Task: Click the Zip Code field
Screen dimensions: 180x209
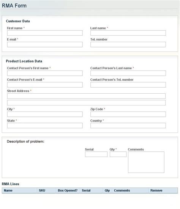Action: 128,114
